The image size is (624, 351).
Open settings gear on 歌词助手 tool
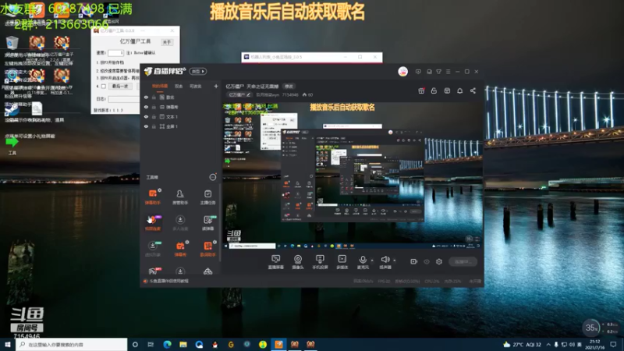[215, 242]
